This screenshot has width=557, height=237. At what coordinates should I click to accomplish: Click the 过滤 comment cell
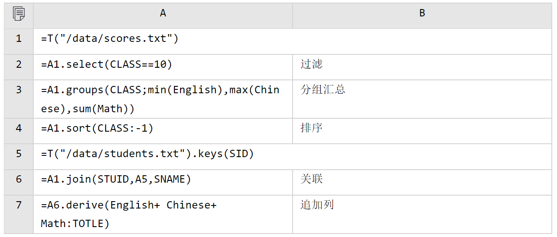click(x=422, y=67)
